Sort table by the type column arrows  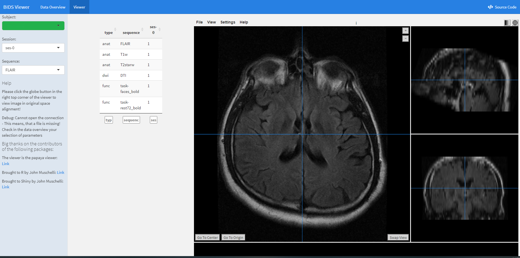coord(115,30)
